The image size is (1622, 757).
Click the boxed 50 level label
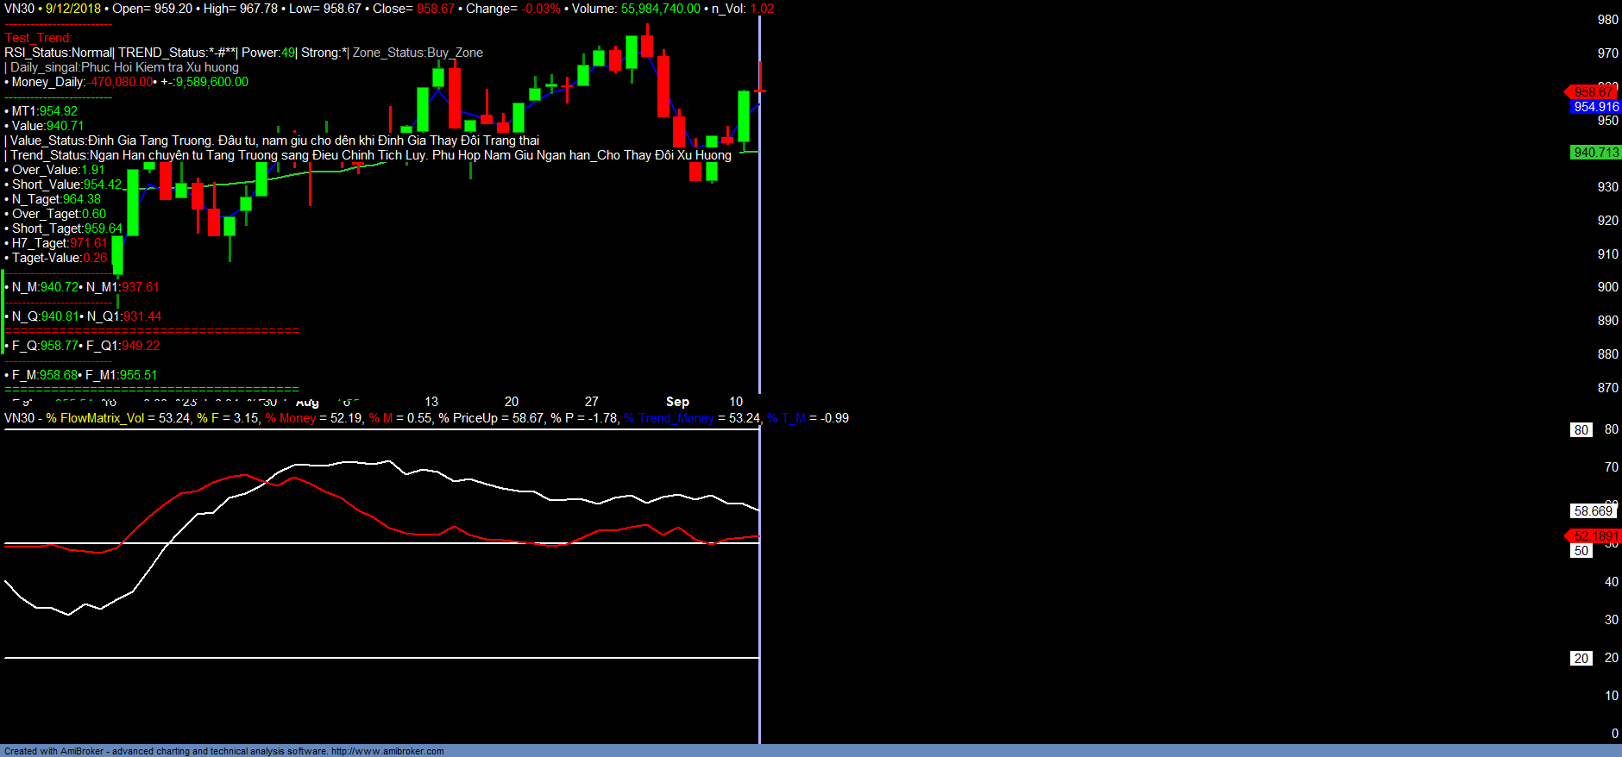pos(1581,551)
